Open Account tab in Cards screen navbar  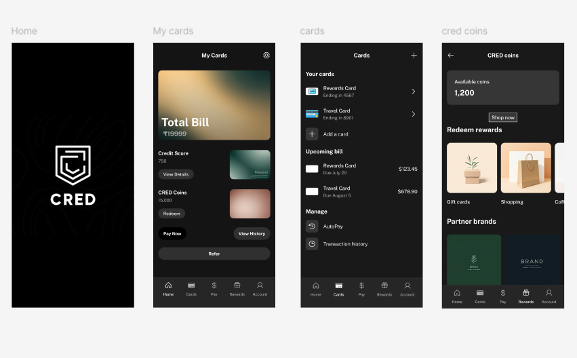coord(407,289)
